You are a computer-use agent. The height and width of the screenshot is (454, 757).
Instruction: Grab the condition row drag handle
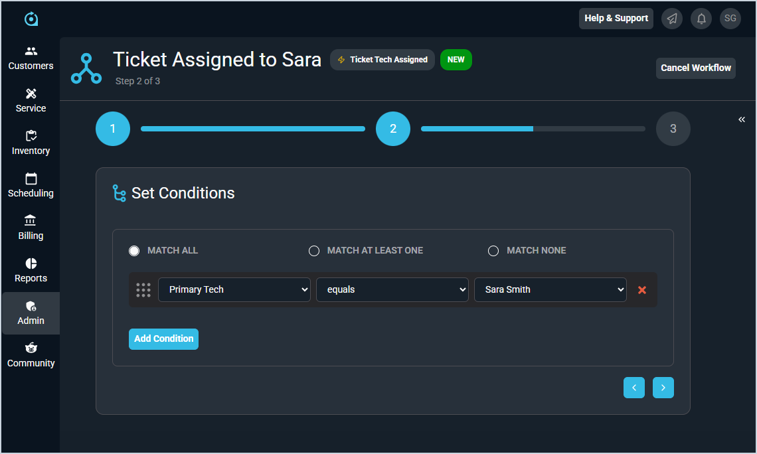coord(143,290)
